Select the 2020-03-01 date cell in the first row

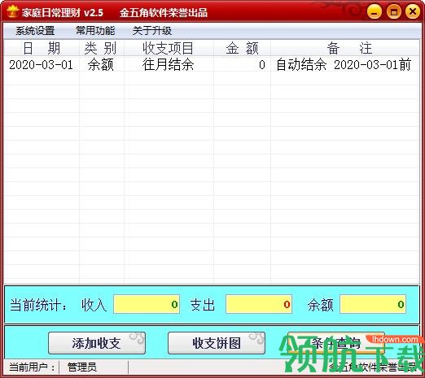point(42,65)
